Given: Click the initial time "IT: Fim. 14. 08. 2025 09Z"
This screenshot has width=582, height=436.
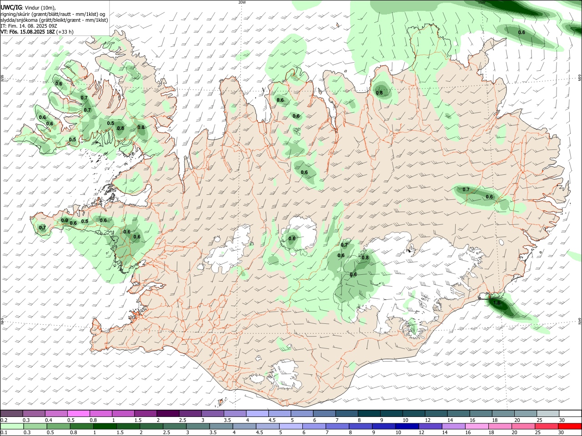Looking at the screenshot, I should click(29, 26).
